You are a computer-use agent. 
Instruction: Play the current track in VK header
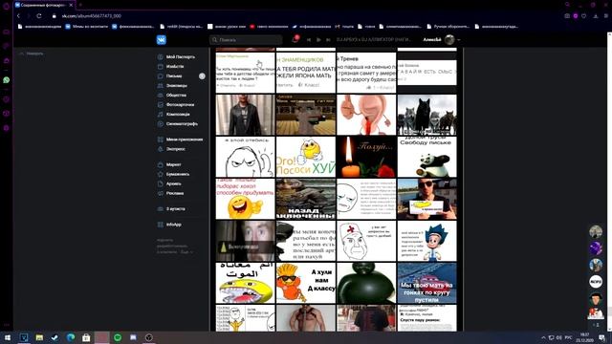click(x=318, y=40)
